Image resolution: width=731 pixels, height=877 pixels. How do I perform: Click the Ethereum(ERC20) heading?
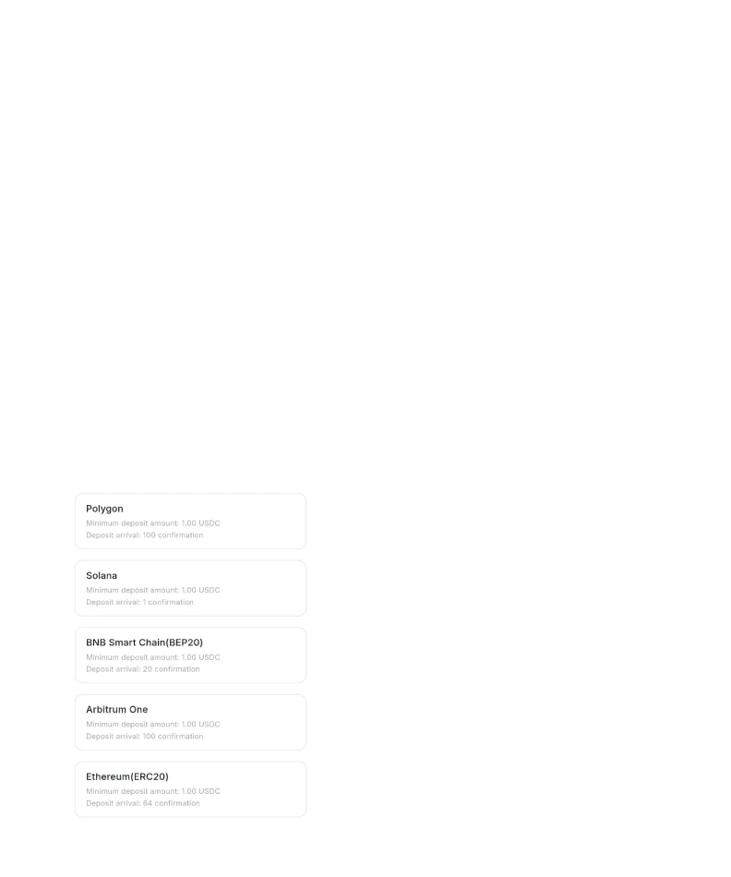click(x=127, y=776)
